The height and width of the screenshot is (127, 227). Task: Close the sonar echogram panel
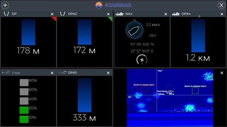[222, 73]
